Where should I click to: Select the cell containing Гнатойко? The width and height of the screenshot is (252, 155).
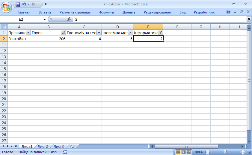(19, 39)
